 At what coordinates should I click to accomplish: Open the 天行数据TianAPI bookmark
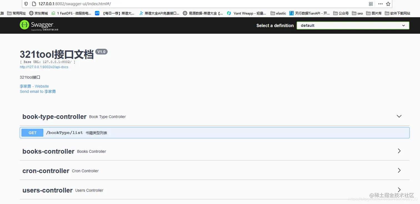coord(309,13)
